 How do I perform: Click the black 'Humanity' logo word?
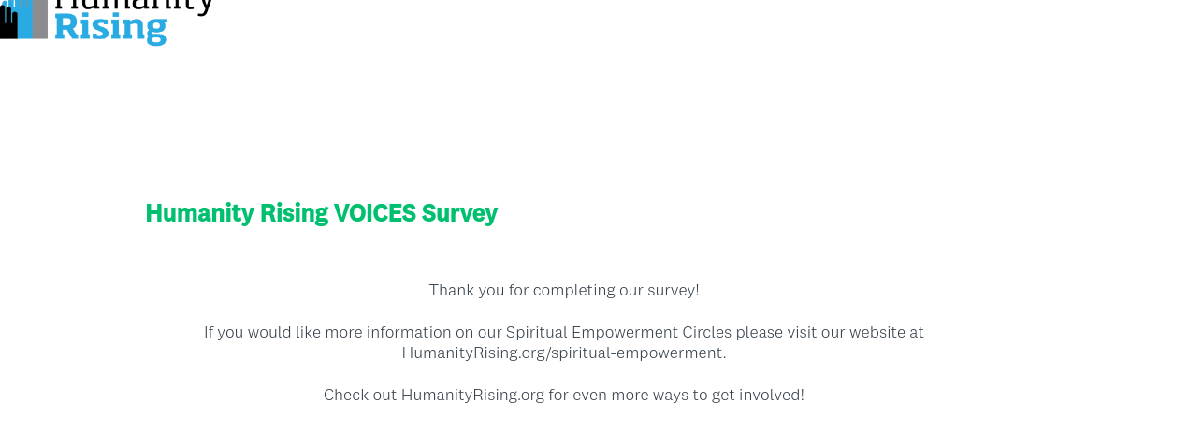click(134, 4)
